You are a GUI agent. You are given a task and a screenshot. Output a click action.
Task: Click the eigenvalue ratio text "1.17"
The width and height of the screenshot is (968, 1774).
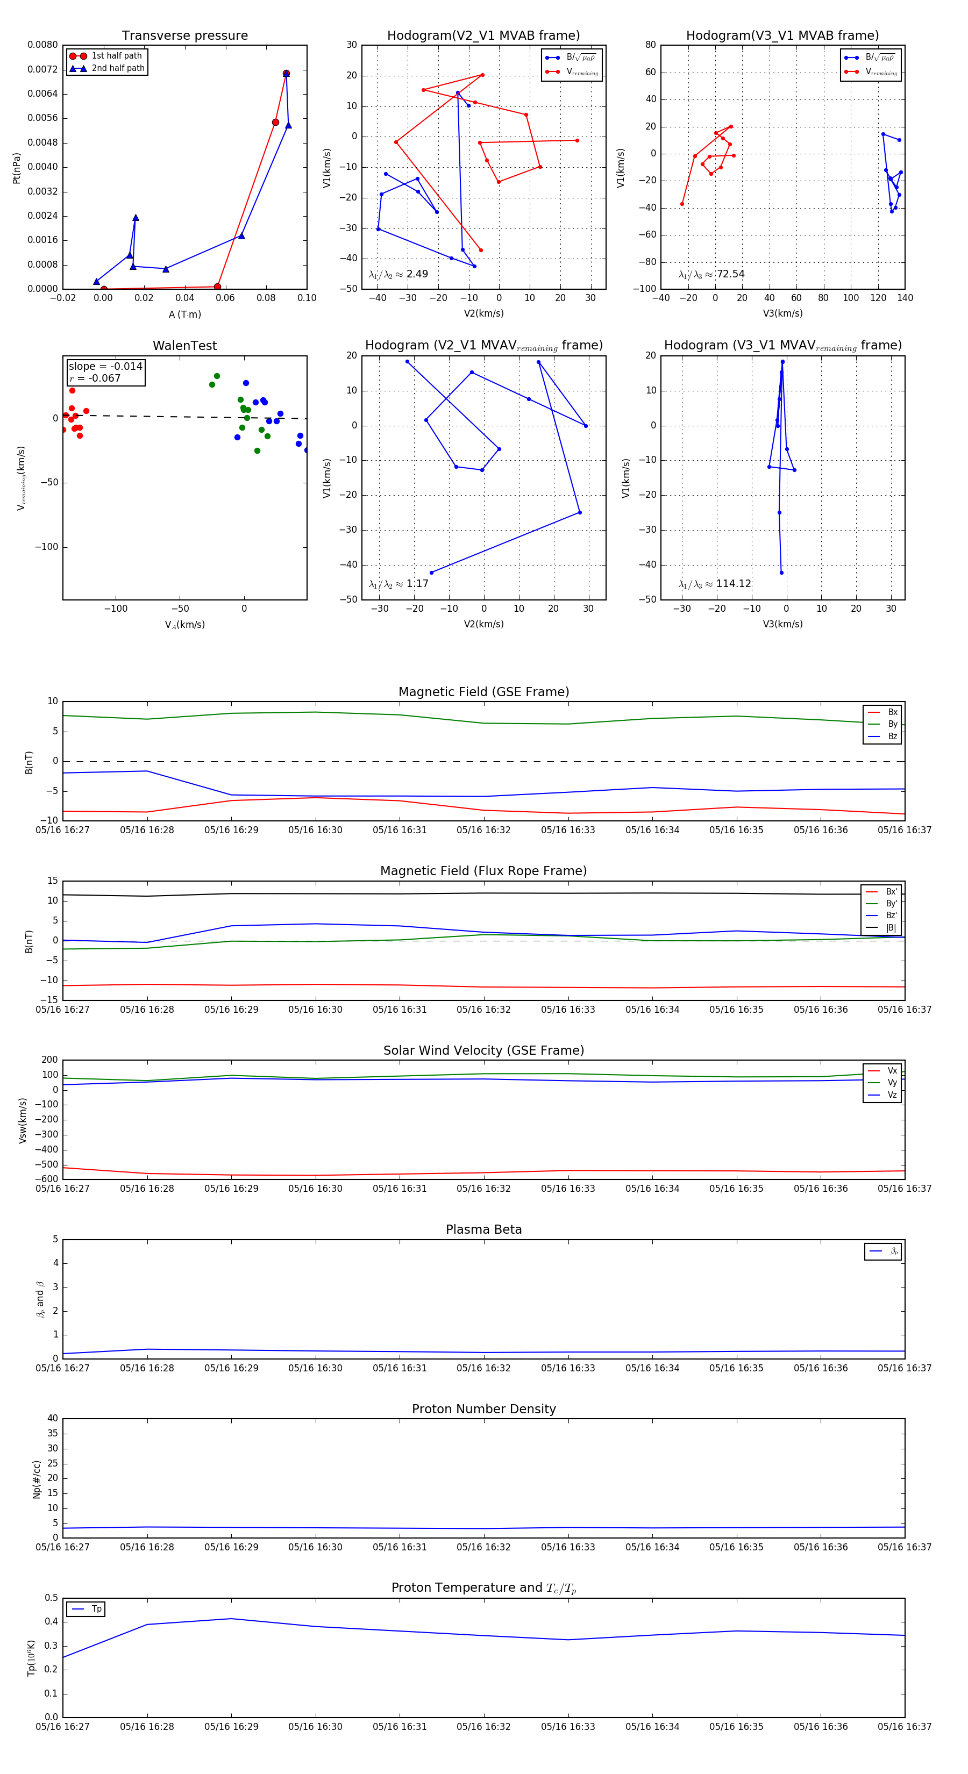coord(417,584)
